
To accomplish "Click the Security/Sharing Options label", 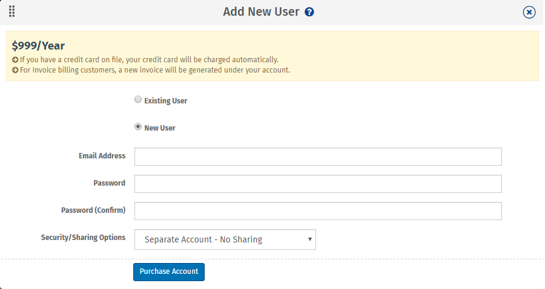I will click(83, 237).
